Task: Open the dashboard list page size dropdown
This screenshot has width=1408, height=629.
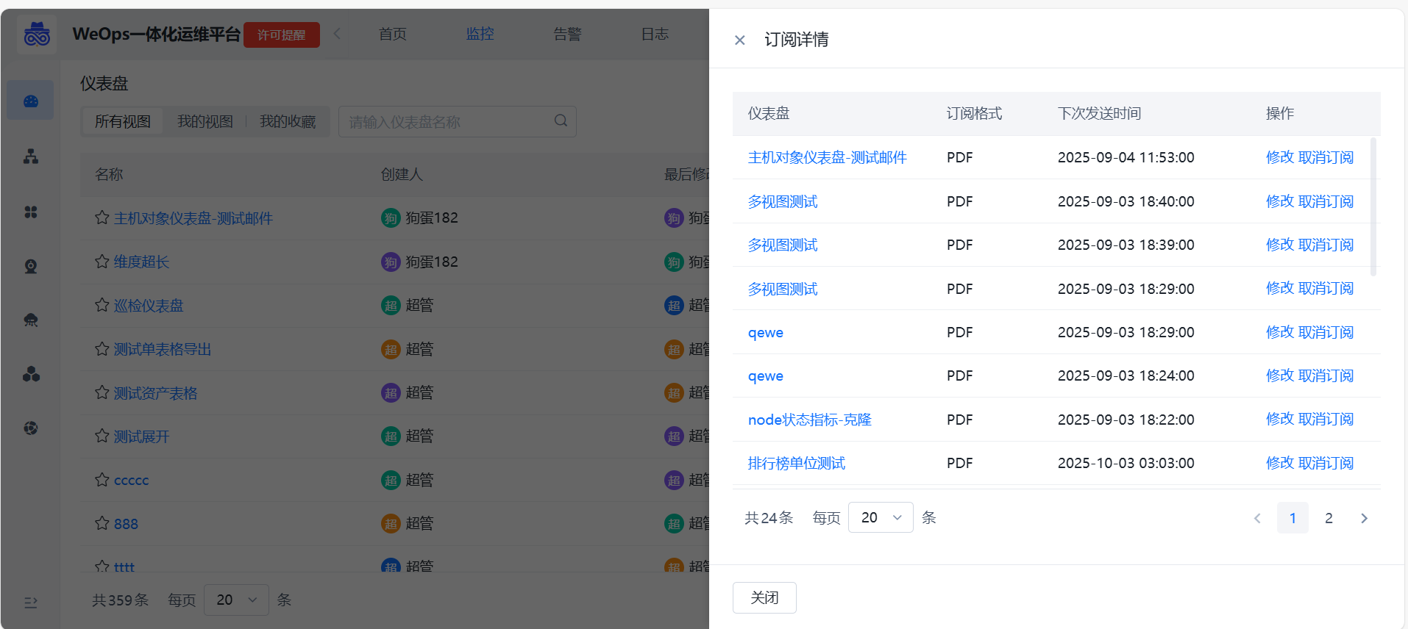Action: pos(235,600)
